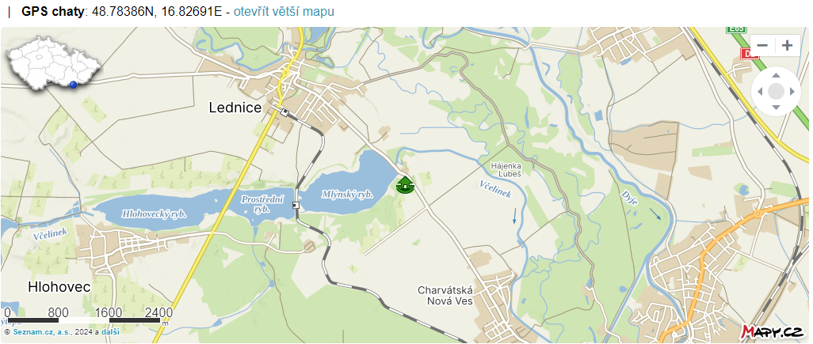Click the Lednice town label

235,108
